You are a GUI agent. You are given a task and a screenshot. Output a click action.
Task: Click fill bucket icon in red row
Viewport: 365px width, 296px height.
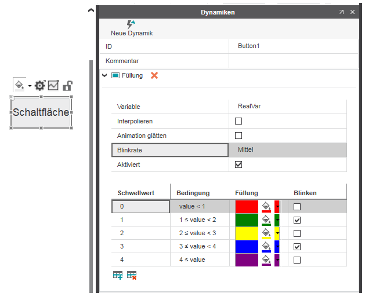(x=266, y=207)
